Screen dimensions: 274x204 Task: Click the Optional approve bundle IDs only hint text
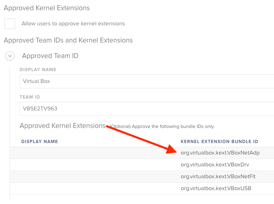162,126
